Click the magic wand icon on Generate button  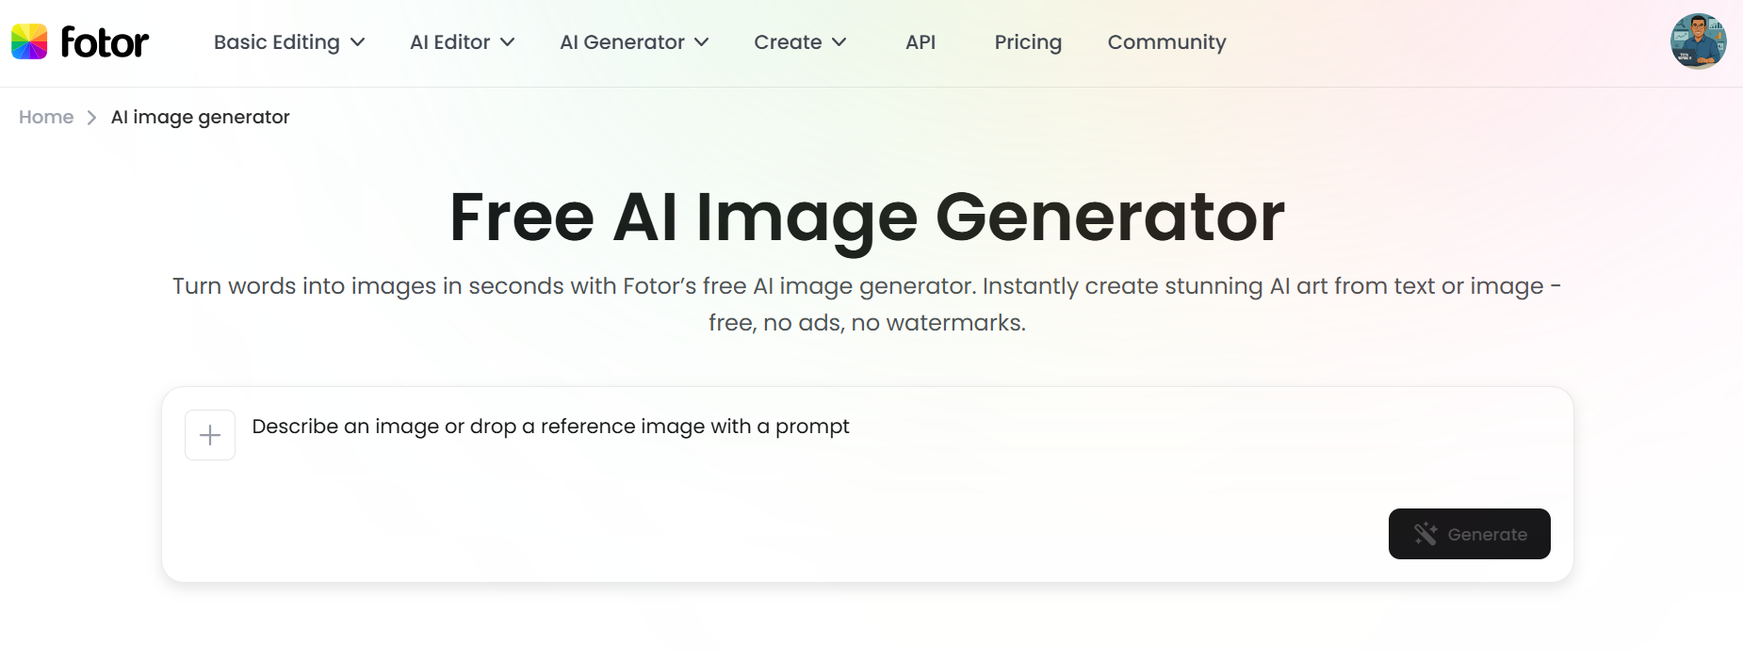tap(1425, 533)
